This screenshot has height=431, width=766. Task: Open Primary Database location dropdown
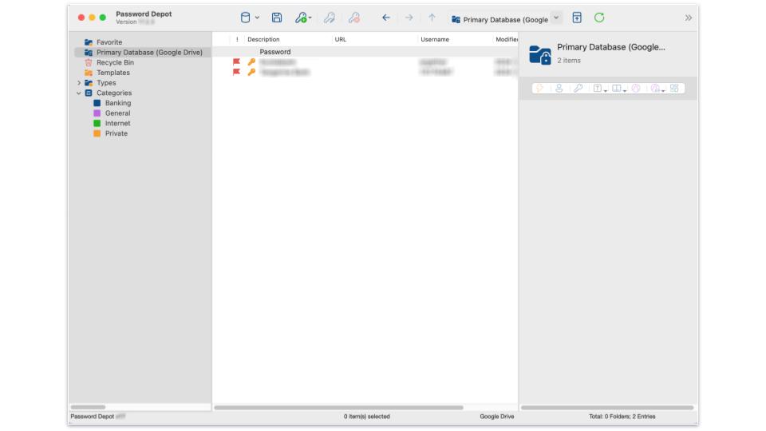tap(556, 18)
